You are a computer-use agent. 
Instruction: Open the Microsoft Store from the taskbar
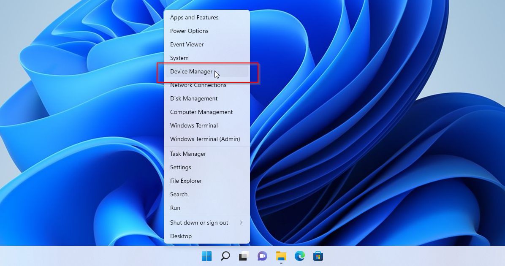coord(318,256)
